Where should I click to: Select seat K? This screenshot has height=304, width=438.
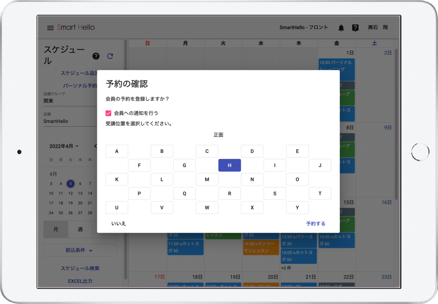[117, 179]
